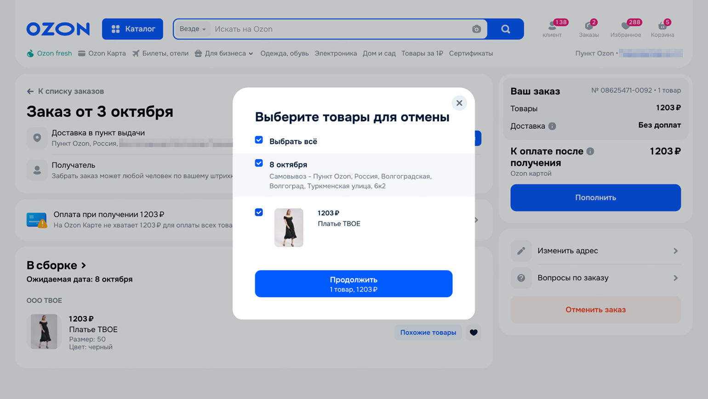Open Билеты, отели section
The width and height of the screenshot is (708, 399).
[x=160, y=53]
